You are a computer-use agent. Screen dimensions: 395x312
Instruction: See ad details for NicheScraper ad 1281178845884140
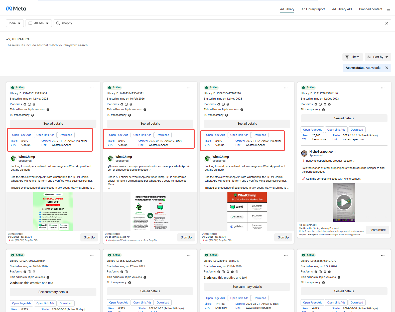(344, 118)
